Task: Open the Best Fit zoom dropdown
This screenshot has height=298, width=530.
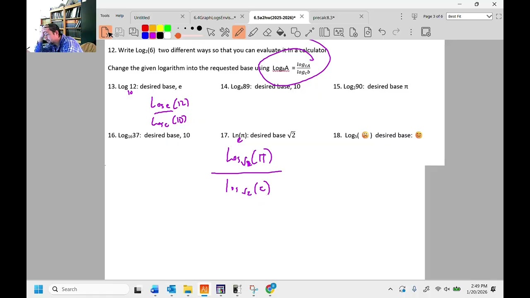Action: click(x=470, y=16)
